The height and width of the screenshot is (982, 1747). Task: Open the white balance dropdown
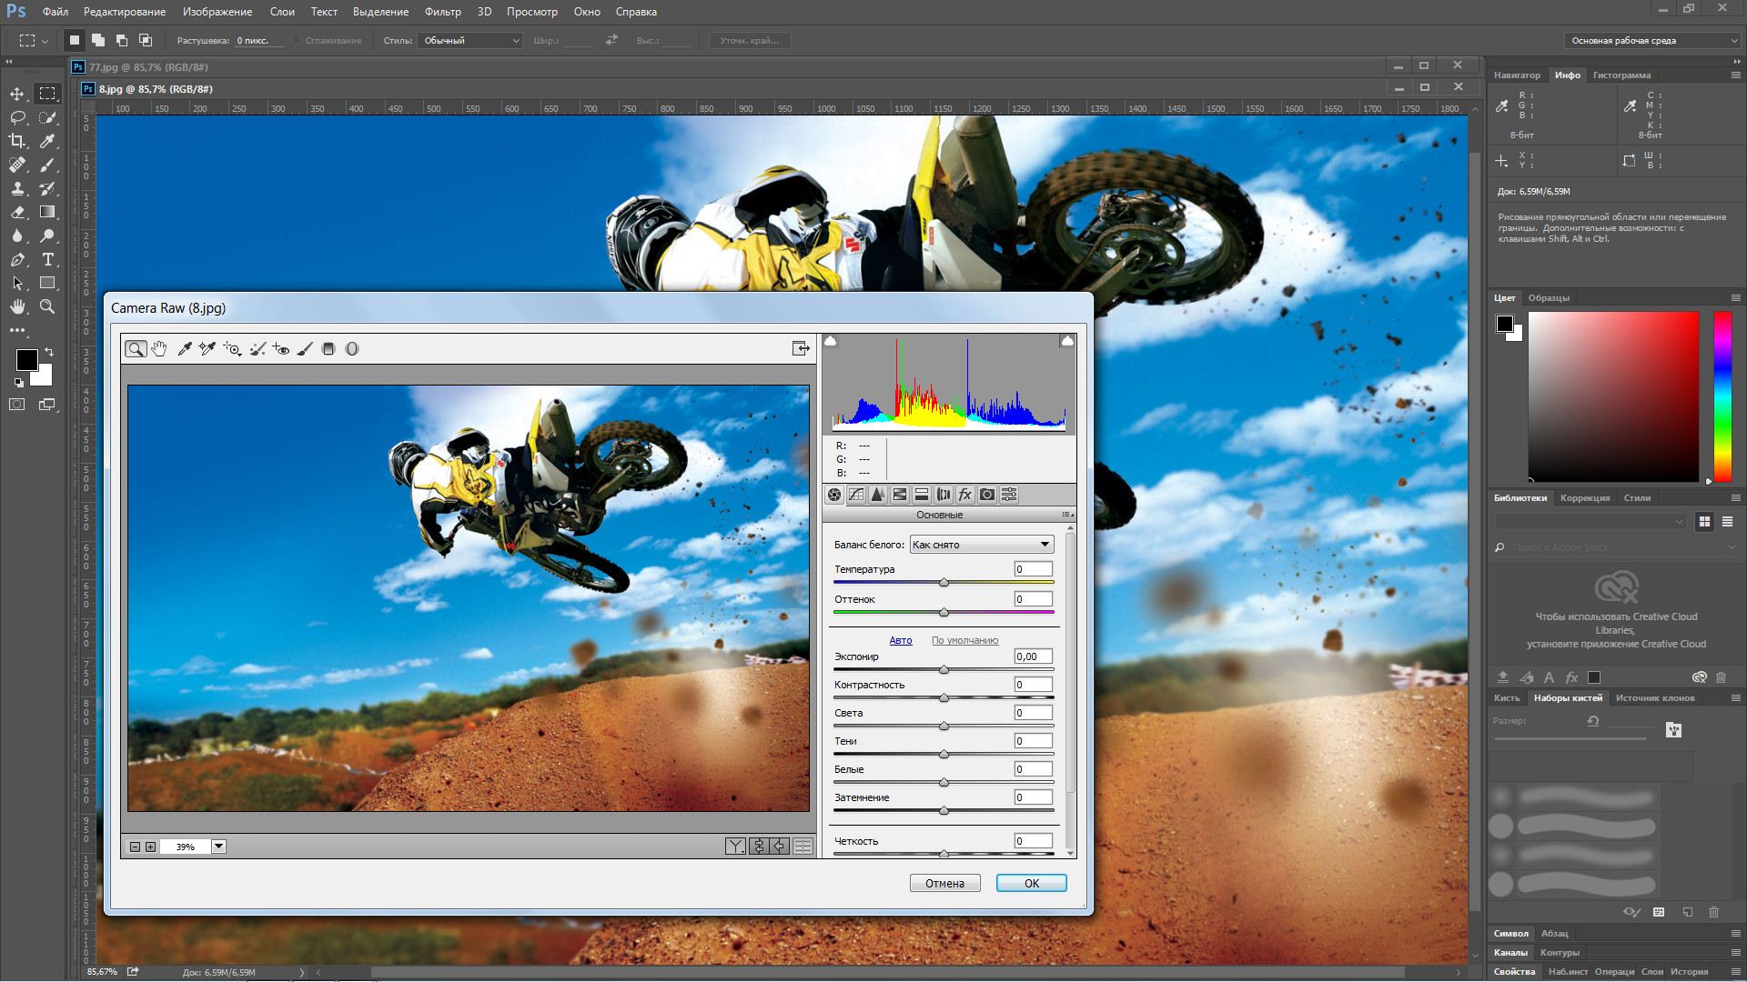982,545
